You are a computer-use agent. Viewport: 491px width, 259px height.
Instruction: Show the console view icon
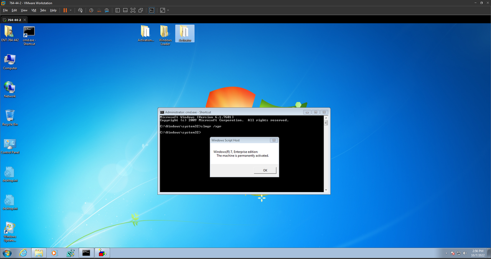click(x=152, y=10)
